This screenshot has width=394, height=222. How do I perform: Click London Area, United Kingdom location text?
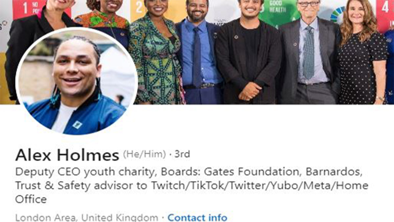coord(87,217)
